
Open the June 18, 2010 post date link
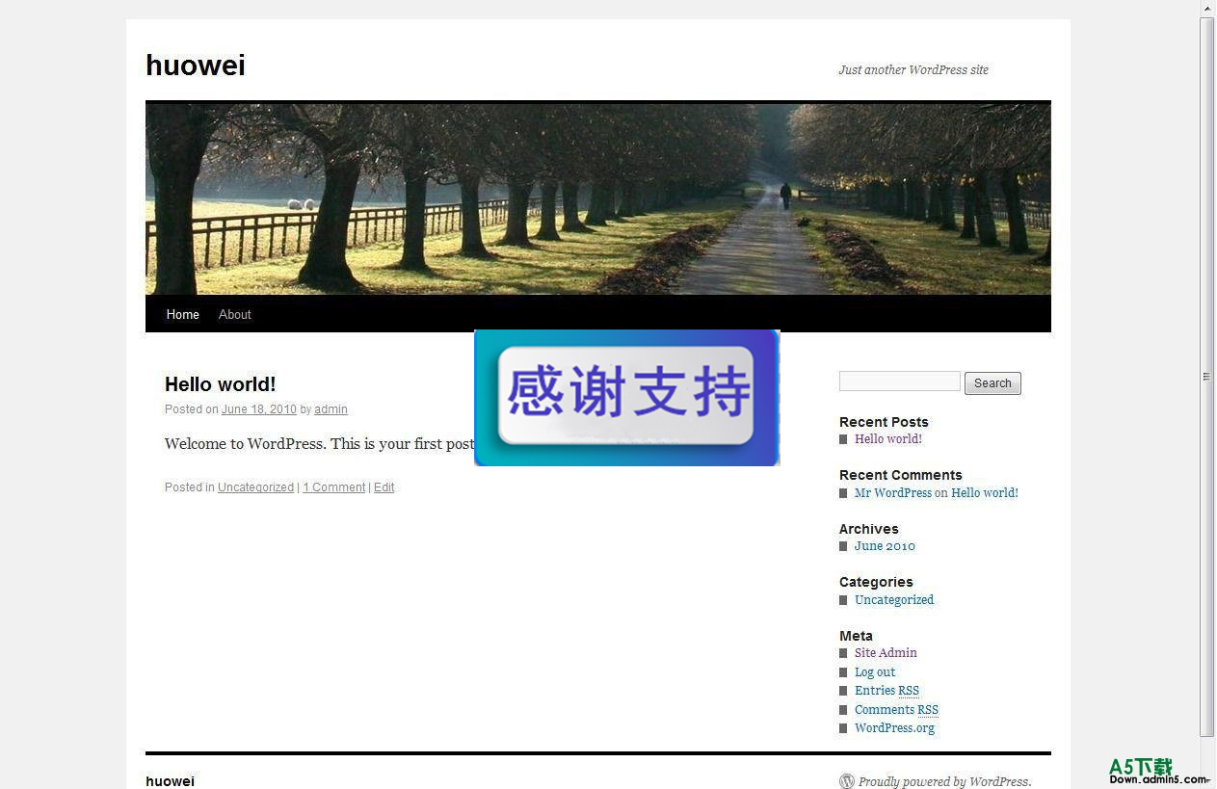[259, 409]
